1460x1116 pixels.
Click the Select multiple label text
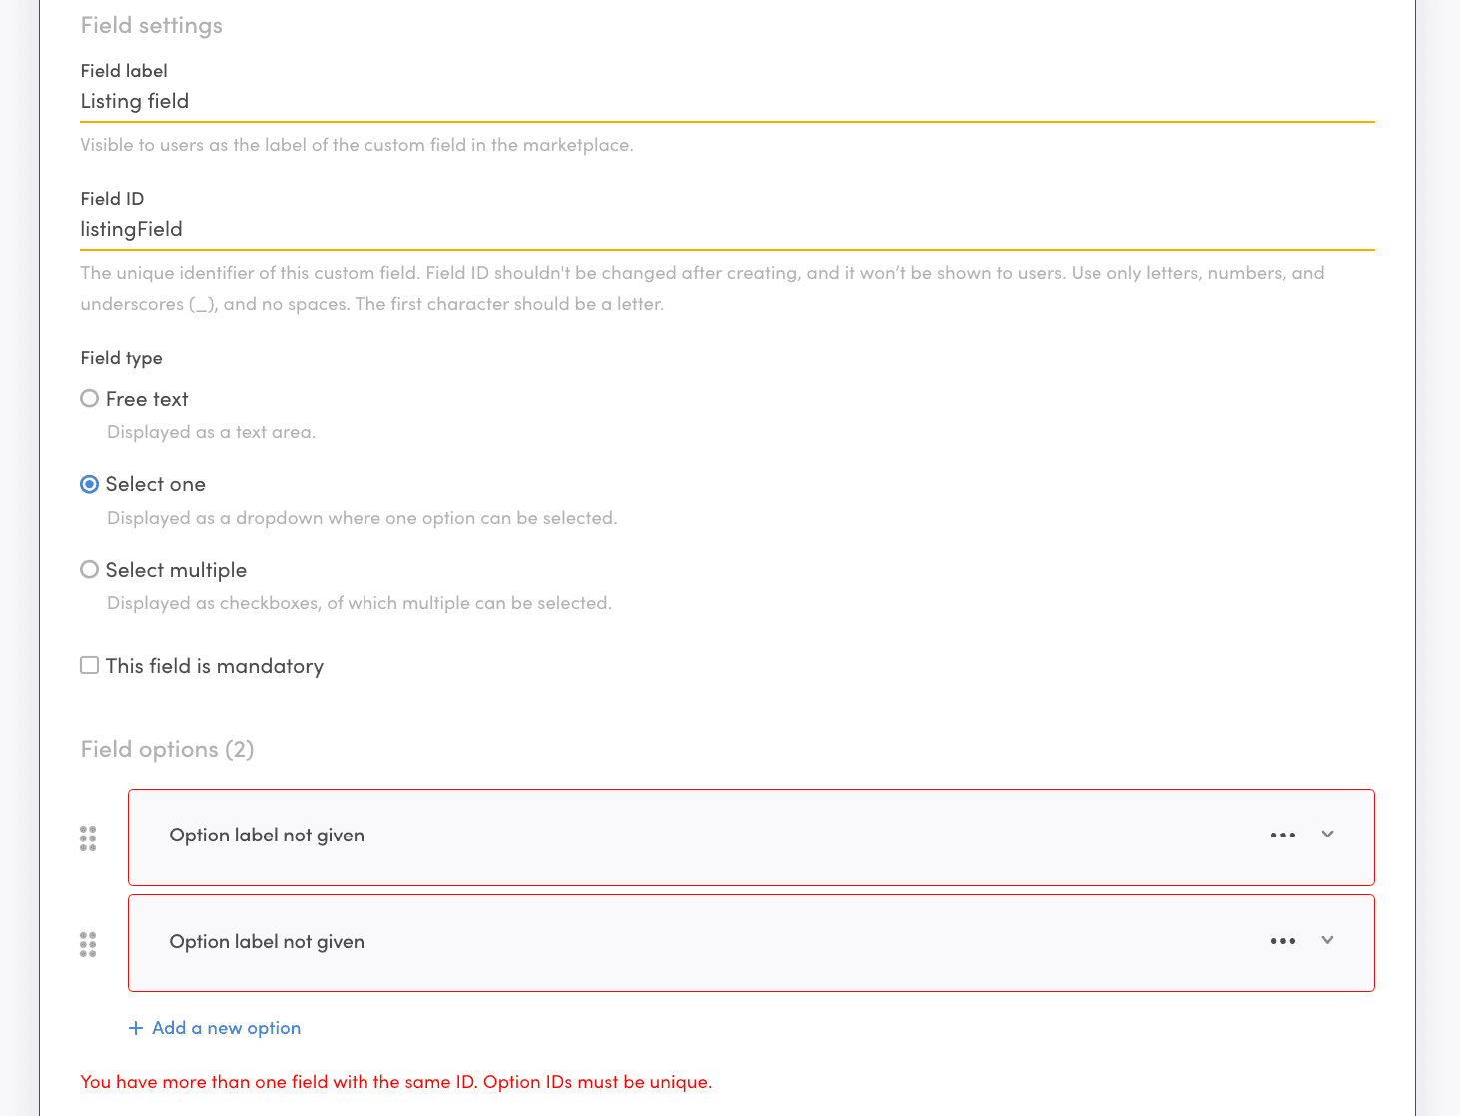tap(176, 570)
